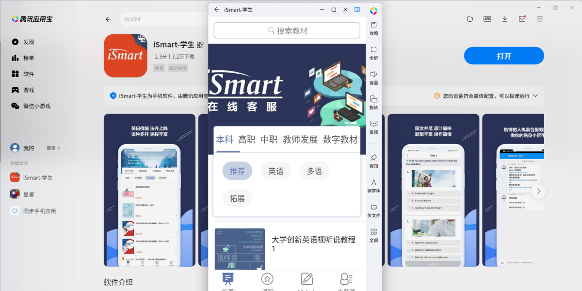582x291 pixels.
Task: Select the 英语 filter chip
Action: pyautogui.click(x=275, y=171)
